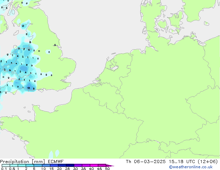
Task: Click the legend label '15'
Action: (x=51, y=169)
